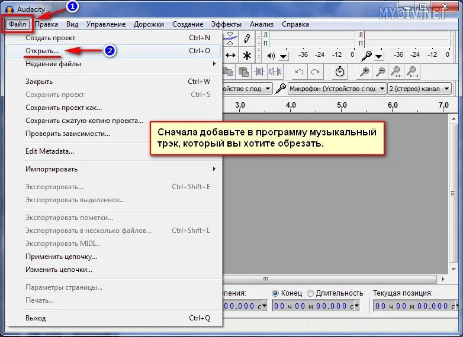Select the Multi-tool asterisk icon
The height and width of the screenshot is (337, 463).
tap(247, 55)
